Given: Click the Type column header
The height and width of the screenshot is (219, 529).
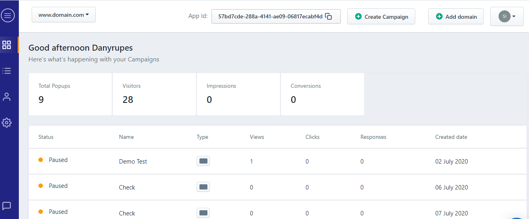Looking at the screenshot, I should pyautogui.click(x=202, y=137).
